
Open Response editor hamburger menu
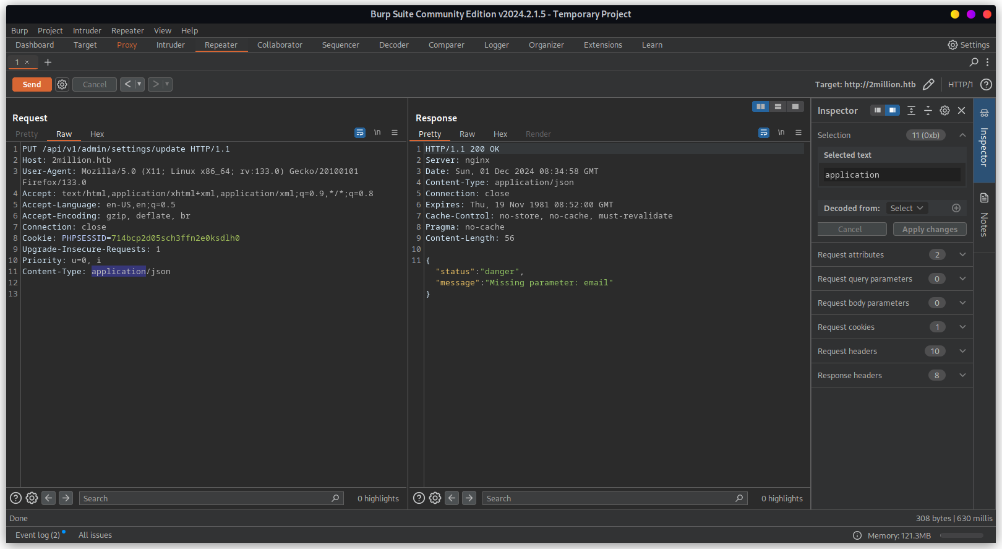799,132
